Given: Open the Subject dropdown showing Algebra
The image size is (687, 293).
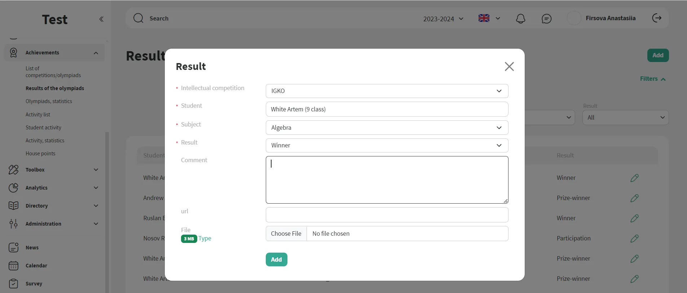Looking at the screenshot, I should click(x=387, y=128).
